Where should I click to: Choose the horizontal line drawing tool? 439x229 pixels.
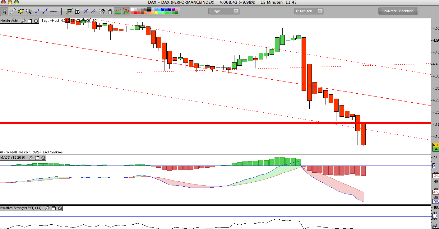(53, 12)
